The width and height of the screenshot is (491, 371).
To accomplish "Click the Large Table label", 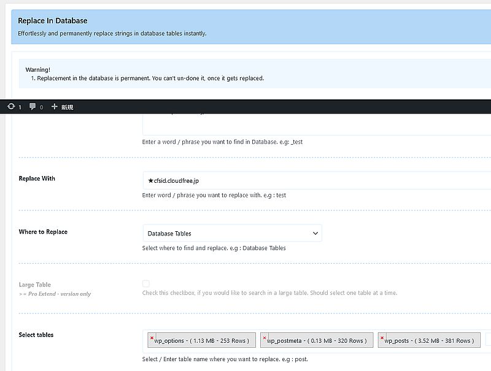I will click(x=35, y=285).
